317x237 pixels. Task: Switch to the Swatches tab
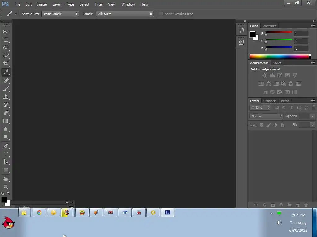tap(269, 26)
